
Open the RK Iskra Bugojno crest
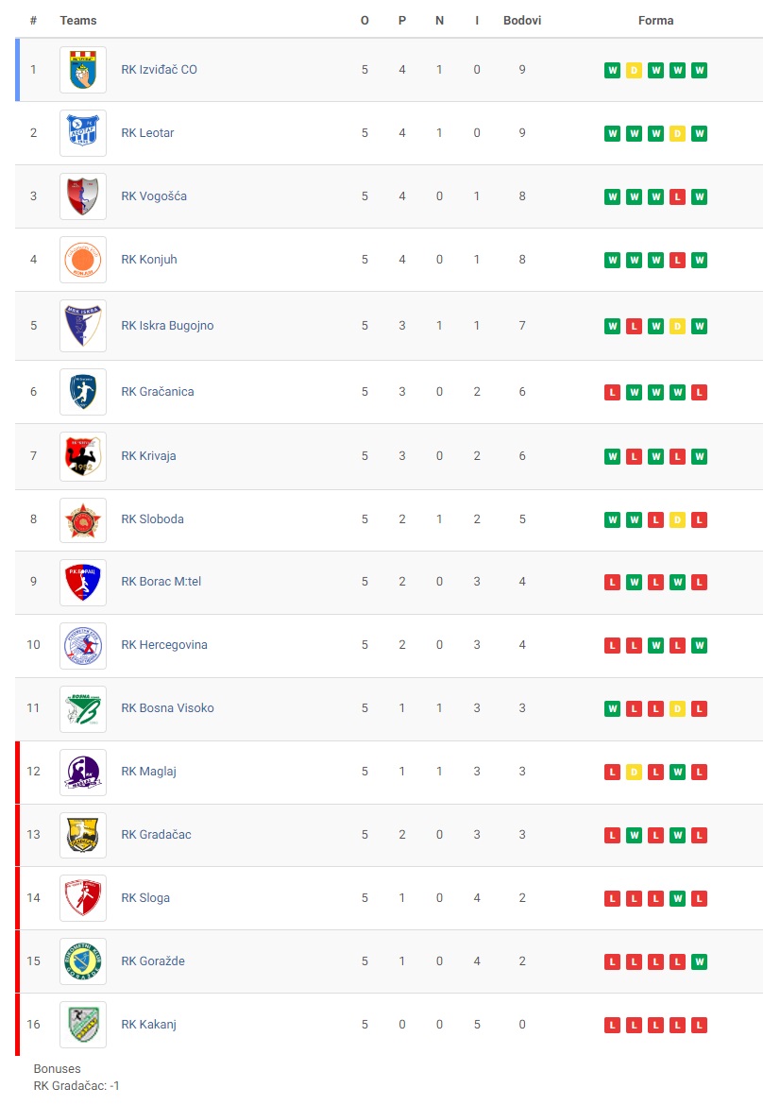[83, 326]
